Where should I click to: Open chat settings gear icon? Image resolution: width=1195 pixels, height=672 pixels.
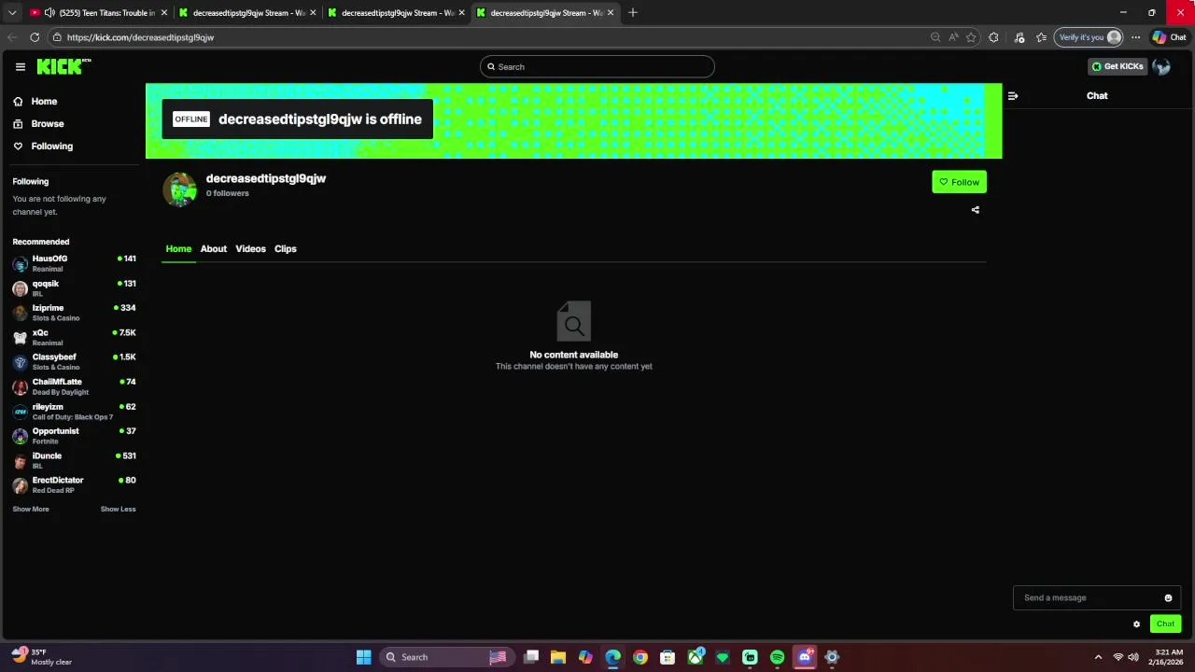click(1136, 624)
